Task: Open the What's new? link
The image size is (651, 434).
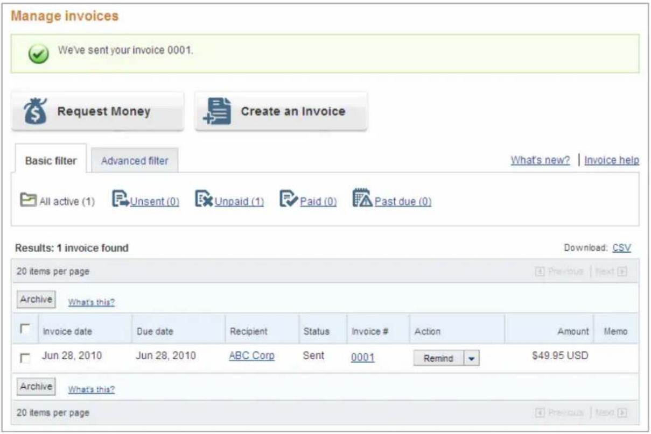Action: [x=540, y=160]
